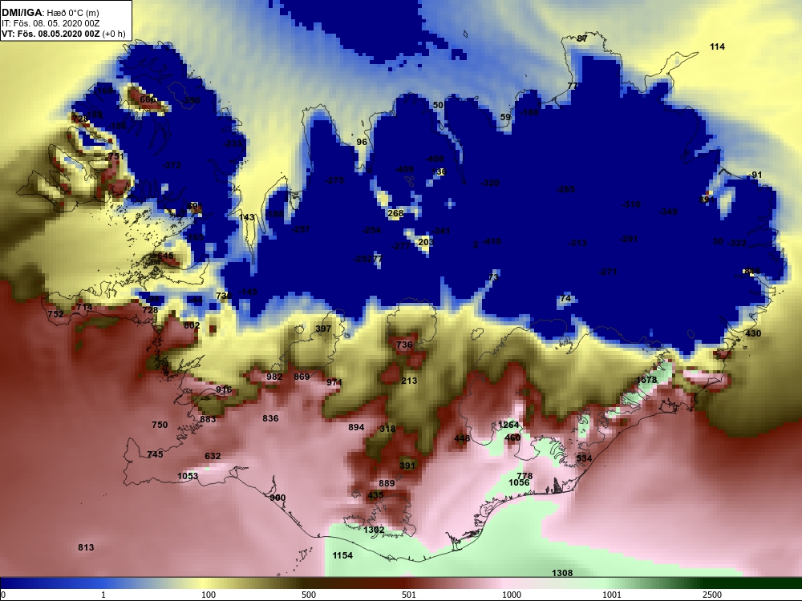Click the map value "869"
Screen dimensions: 802x601
(302, 377)
